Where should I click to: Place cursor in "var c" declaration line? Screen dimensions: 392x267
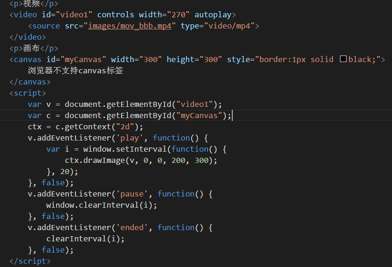[x=130, y=116]
